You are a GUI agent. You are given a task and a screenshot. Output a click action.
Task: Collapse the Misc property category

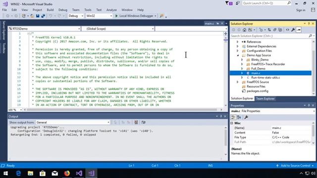232,123
